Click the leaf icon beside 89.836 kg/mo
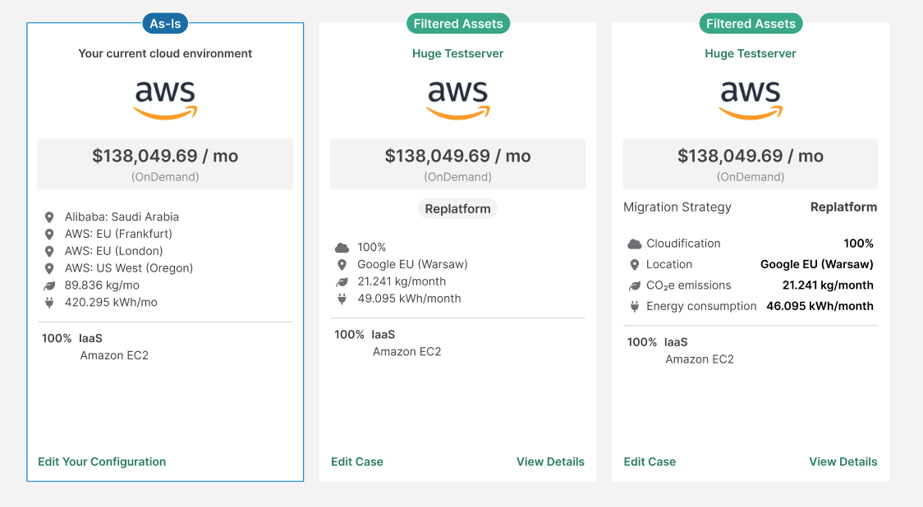This screenshot has height=507, width=923. coord(49,285)
